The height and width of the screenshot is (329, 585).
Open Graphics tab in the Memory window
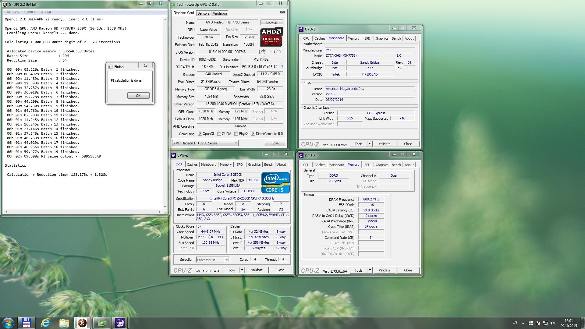[382, 165]
